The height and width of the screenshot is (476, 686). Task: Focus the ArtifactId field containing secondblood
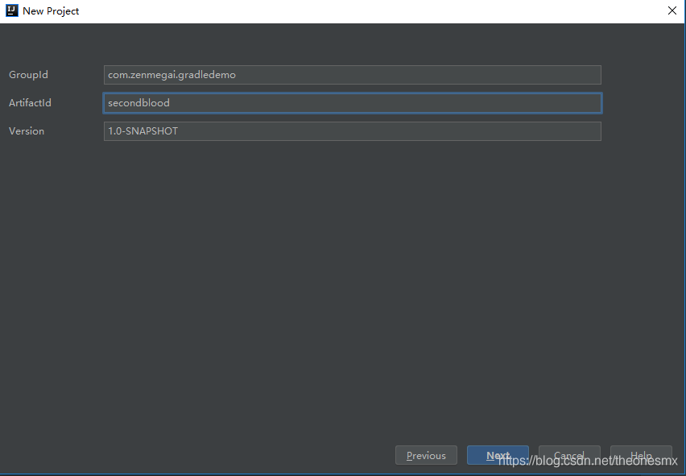coord(352,103)
